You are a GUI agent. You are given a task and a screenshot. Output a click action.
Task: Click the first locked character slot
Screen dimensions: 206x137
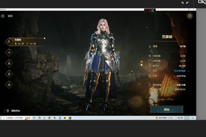pyautogui.click(x=9, y=63)
